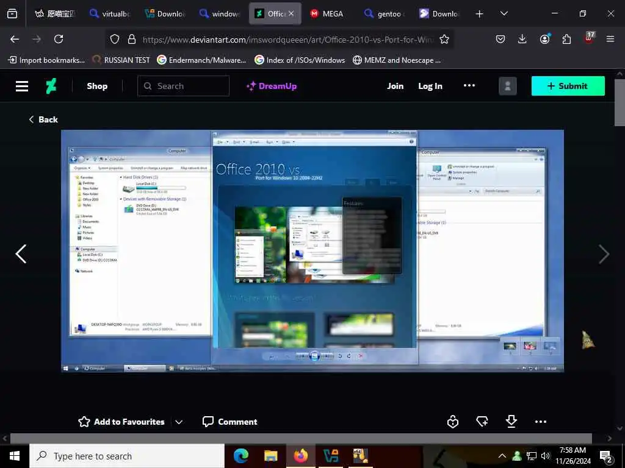Click the Submit button
Screen dimensions: 625x468
(x=568, y=86)
